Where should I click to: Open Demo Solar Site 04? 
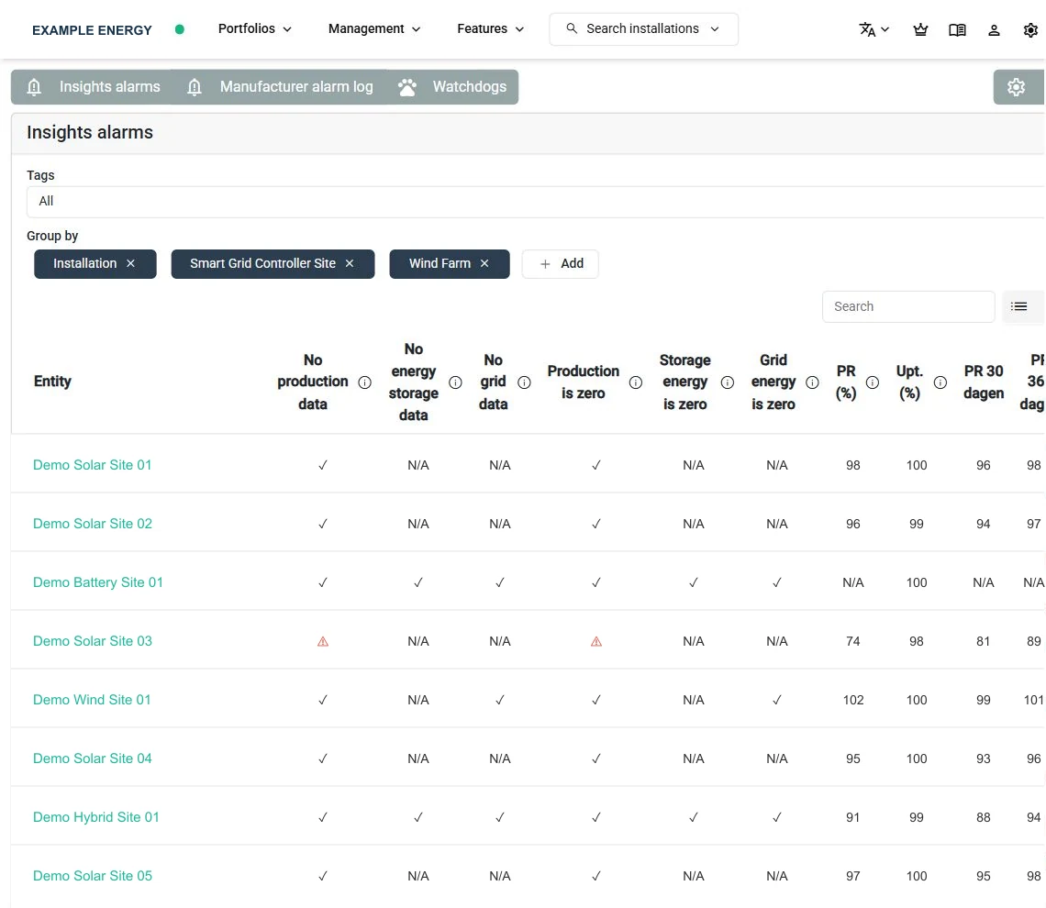pos(93,759)
